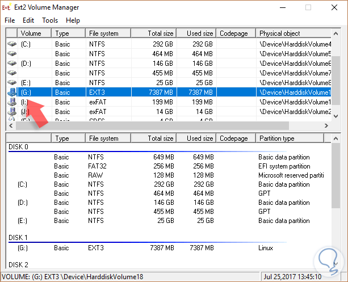The height and width of the screenshot is (282, 348).
Task: Click the DISK 1 heading
Action: (x=18, y=238)
